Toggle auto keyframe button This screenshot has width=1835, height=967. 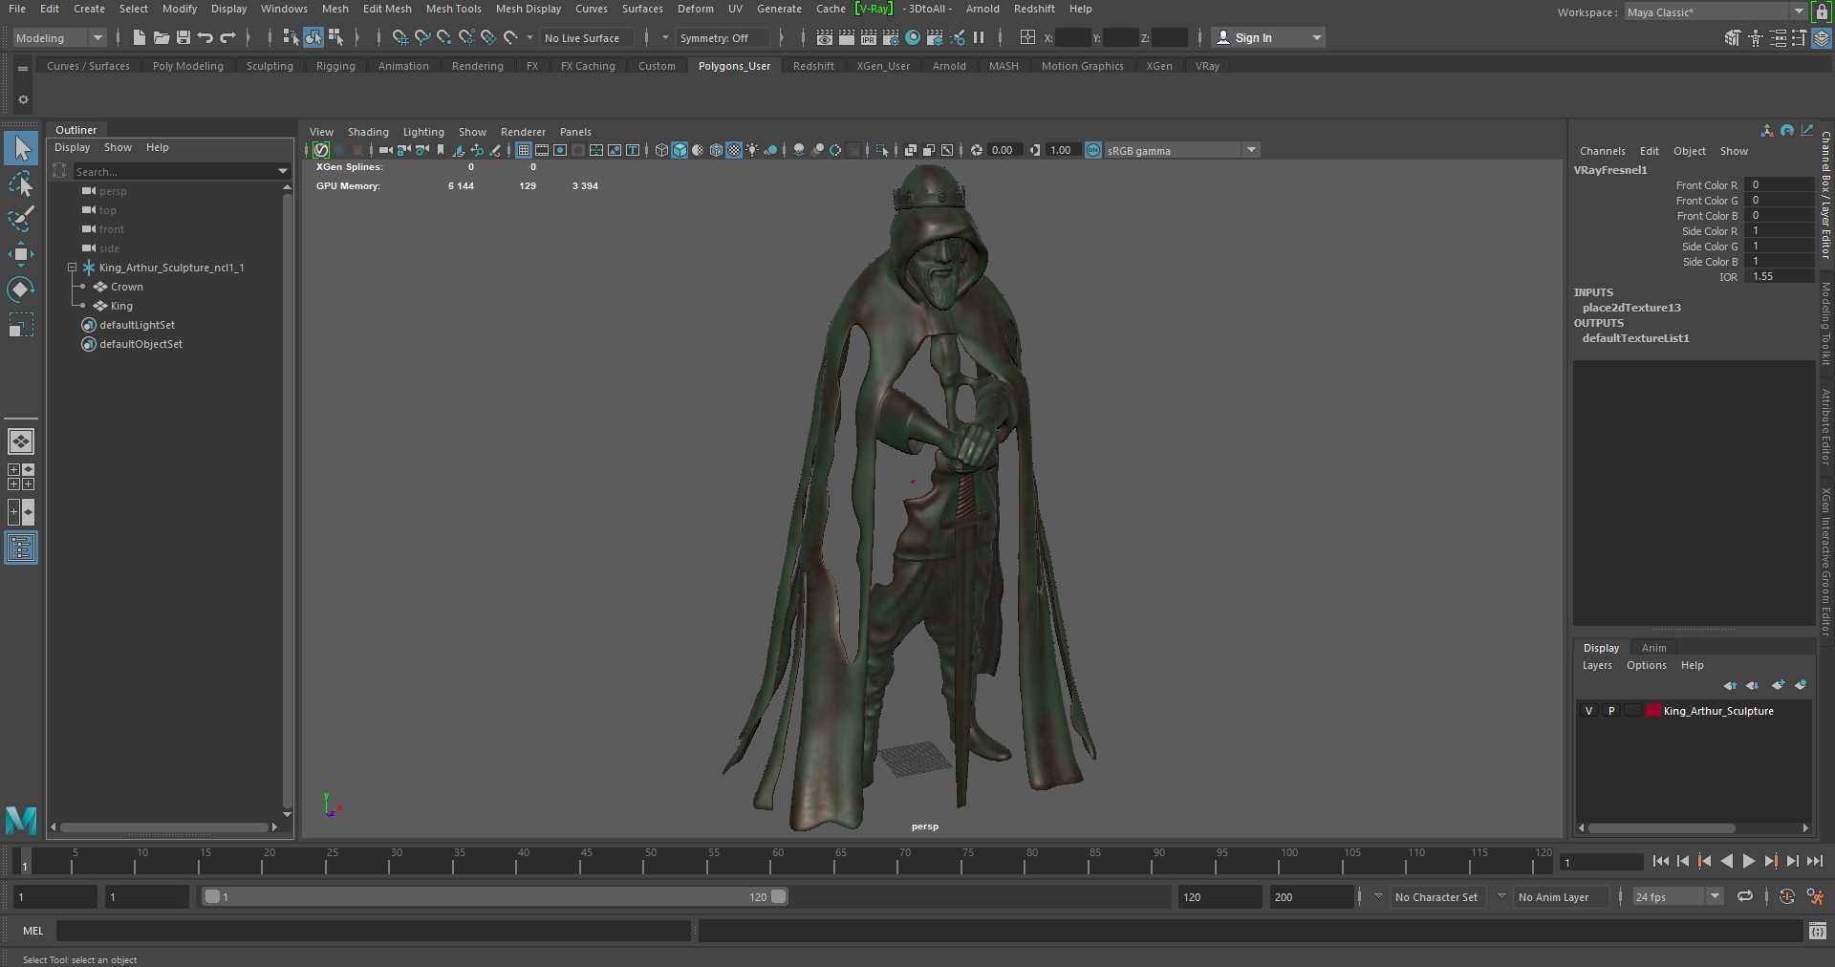(x=1787, y=896)
